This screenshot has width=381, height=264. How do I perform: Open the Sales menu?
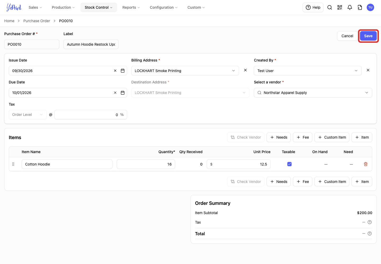35,7
